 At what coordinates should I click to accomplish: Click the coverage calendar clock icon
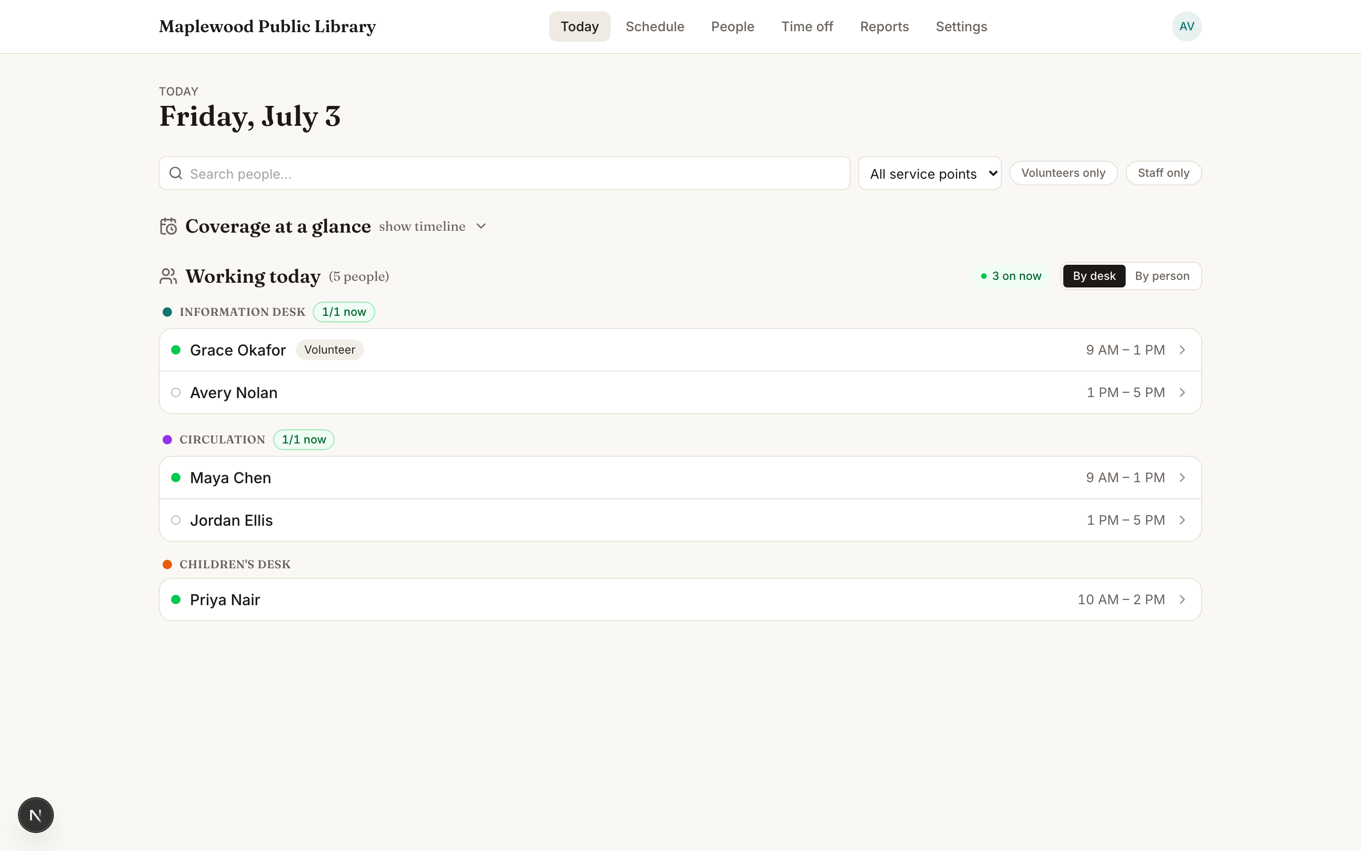click(168, 226)
